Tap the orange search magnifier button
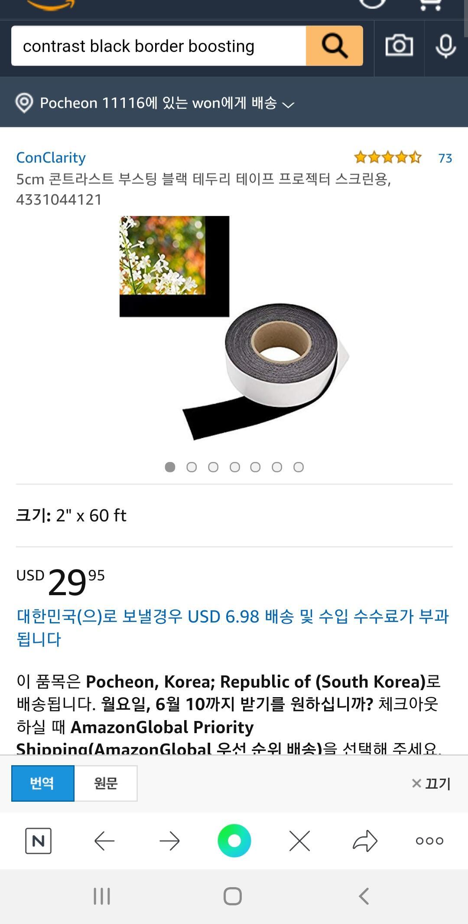Image resolution: width=468 pixels, height=924 pixels. (334, 46)
